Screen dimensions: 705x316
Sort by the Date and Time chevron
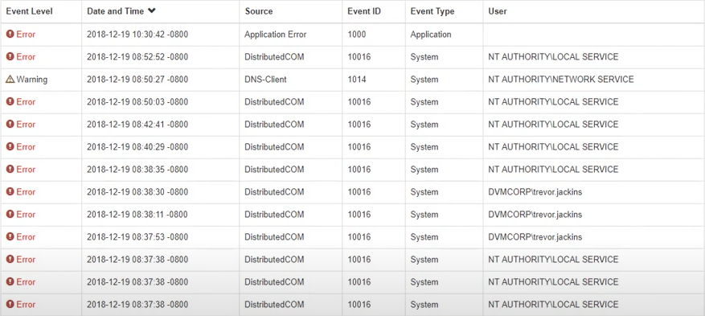(x=151, y=10)
